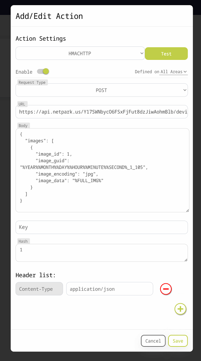Click the arrow beside All Areas
This screenshot has width=201, height=361.
(185, 72)
